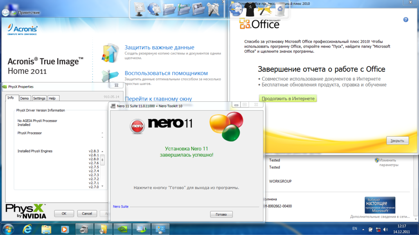Switch to NVIDIA PhysX taskbar button
The width and height of the screenshot is (419, 235).
coord(122,229)
